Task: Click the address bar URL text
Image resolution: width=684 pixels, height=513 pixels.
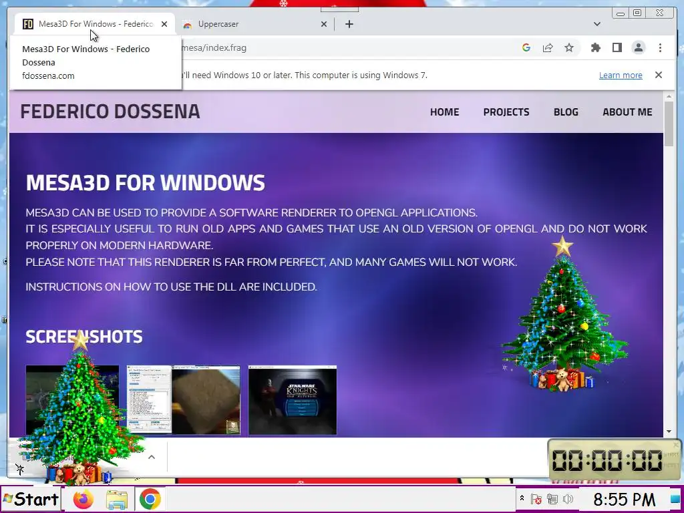Action: 214,47
